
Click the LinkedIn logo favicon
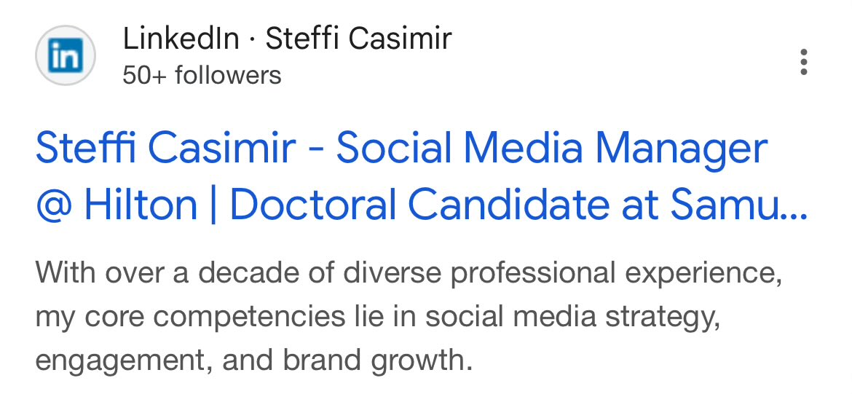pyautogui.click(x=66, y=56)
